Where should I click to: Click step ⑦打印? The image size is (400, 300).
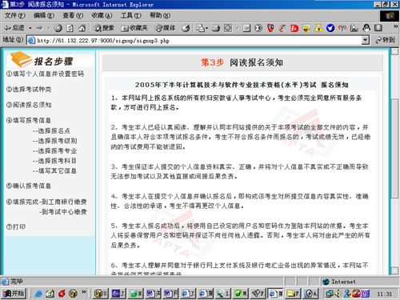point(16,226)
